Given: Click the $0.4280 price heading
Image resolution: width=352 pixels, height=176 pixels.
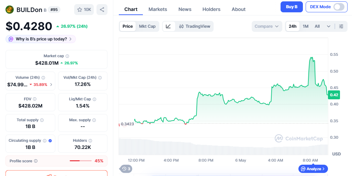Looking at the screenshot, I should (29, 26).
